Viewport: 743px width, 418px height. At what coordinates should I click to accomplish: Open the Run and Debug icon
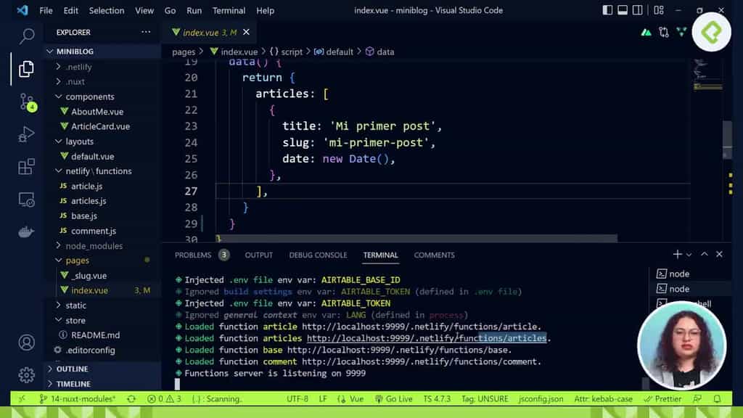(x=25, y=133)
